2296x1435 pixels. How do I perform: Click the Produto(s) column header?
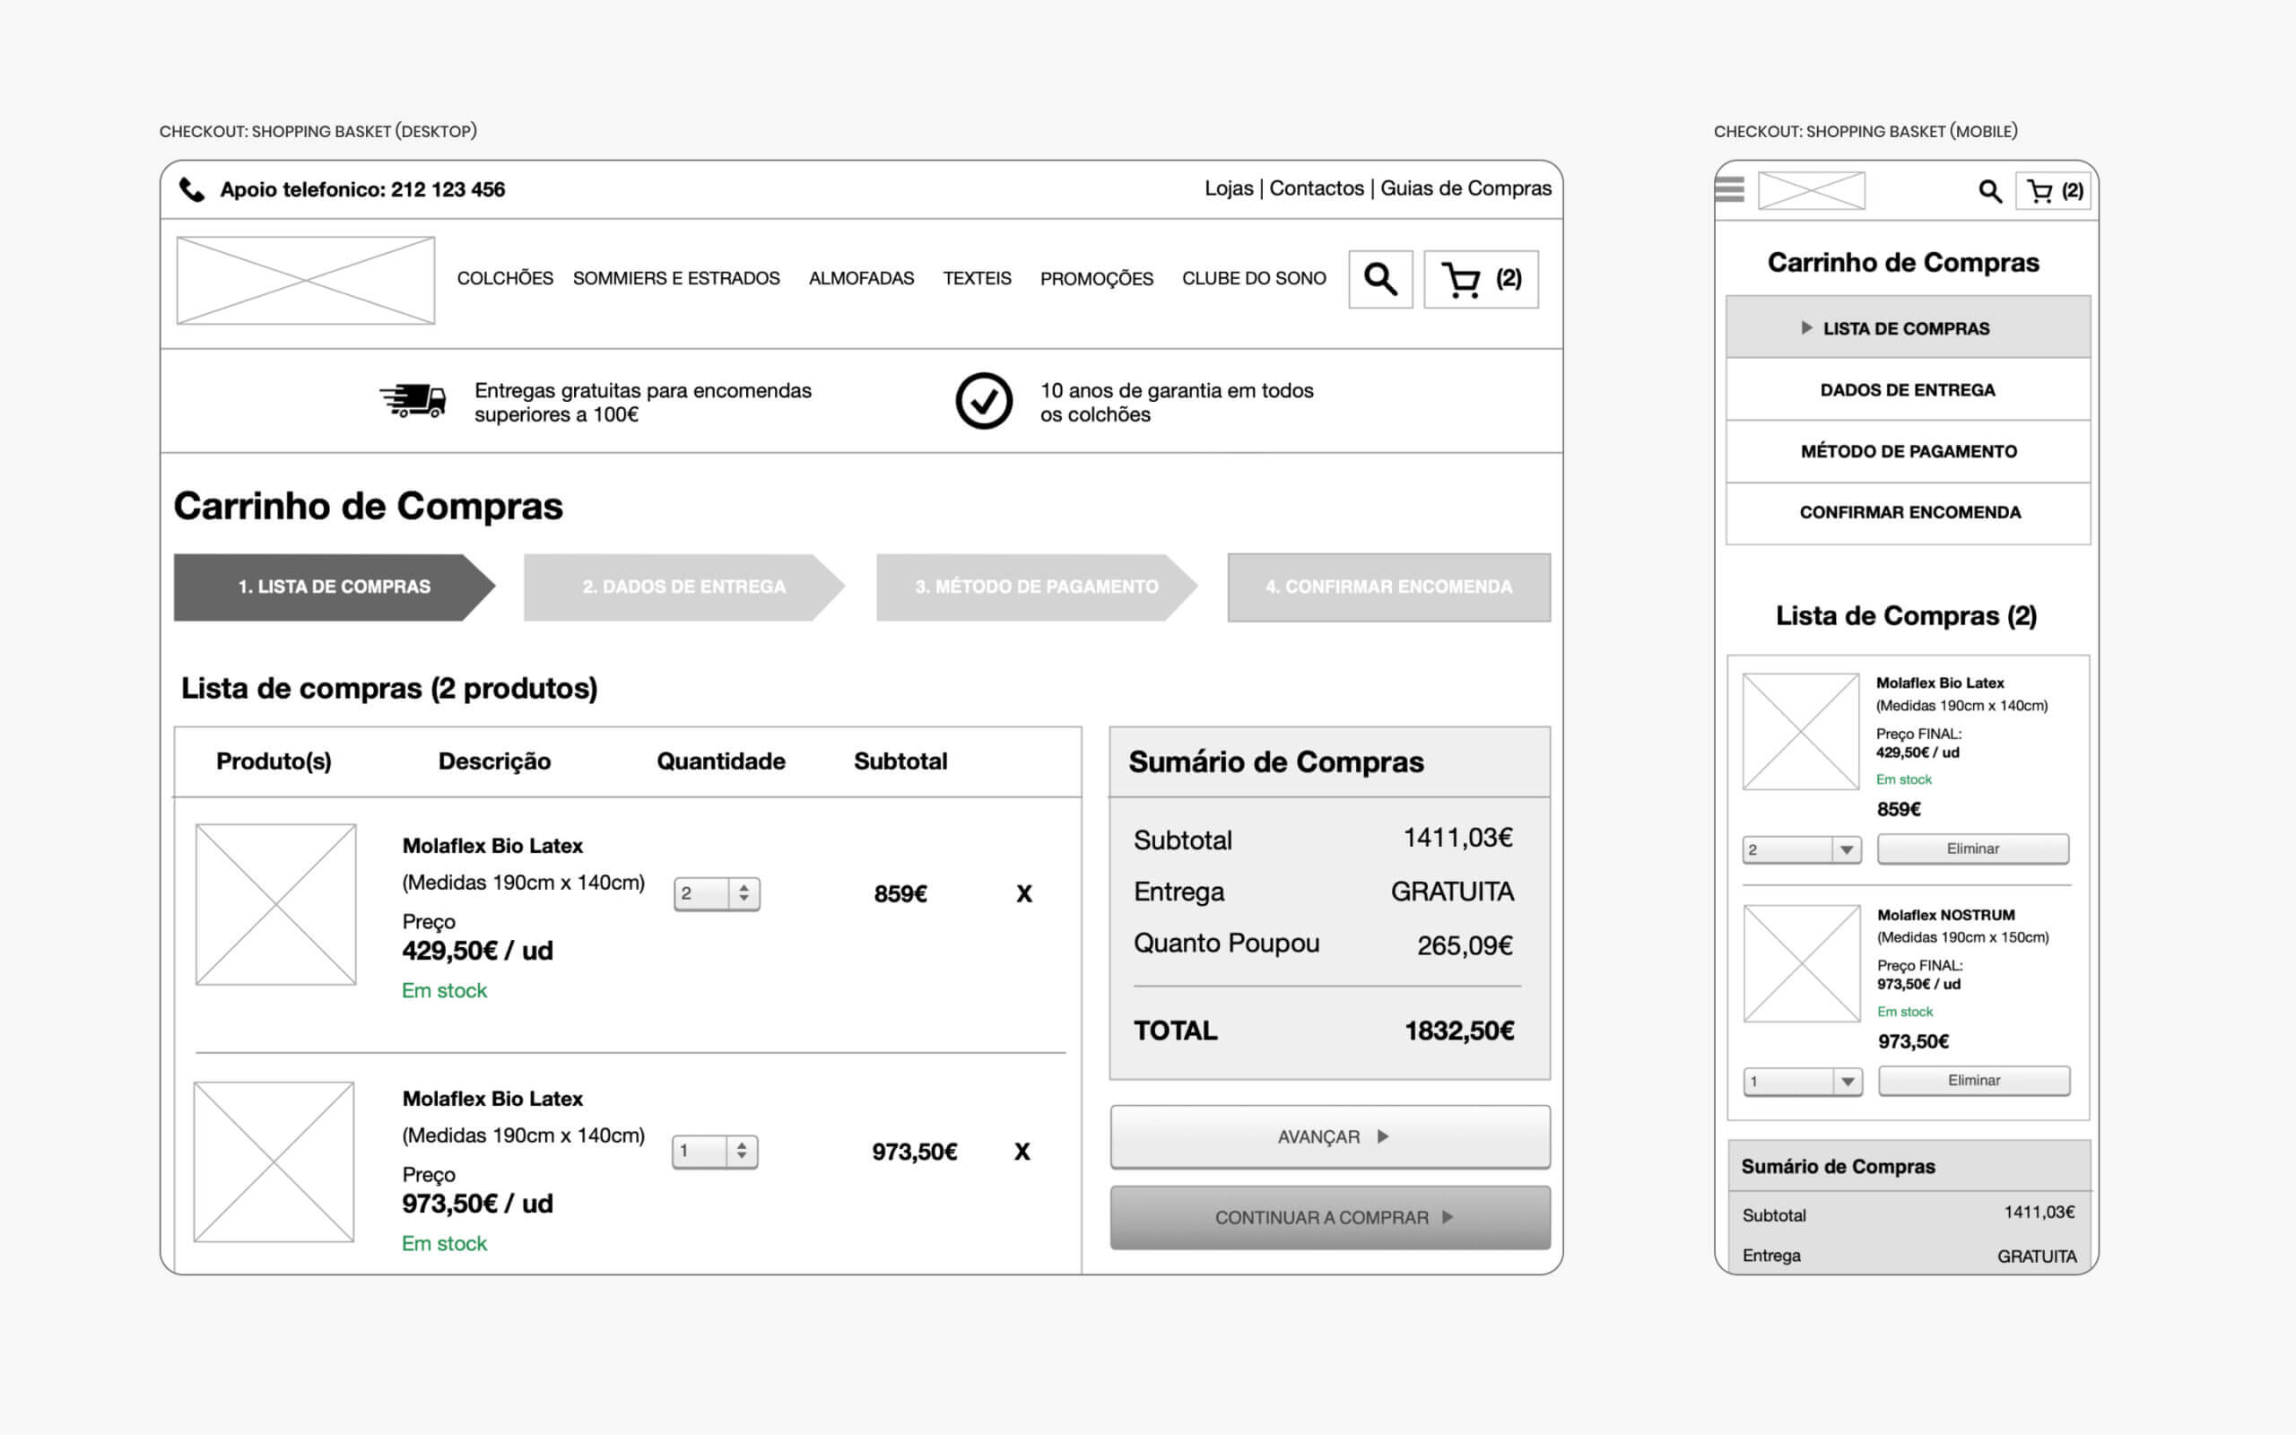(x=274, y=761)
